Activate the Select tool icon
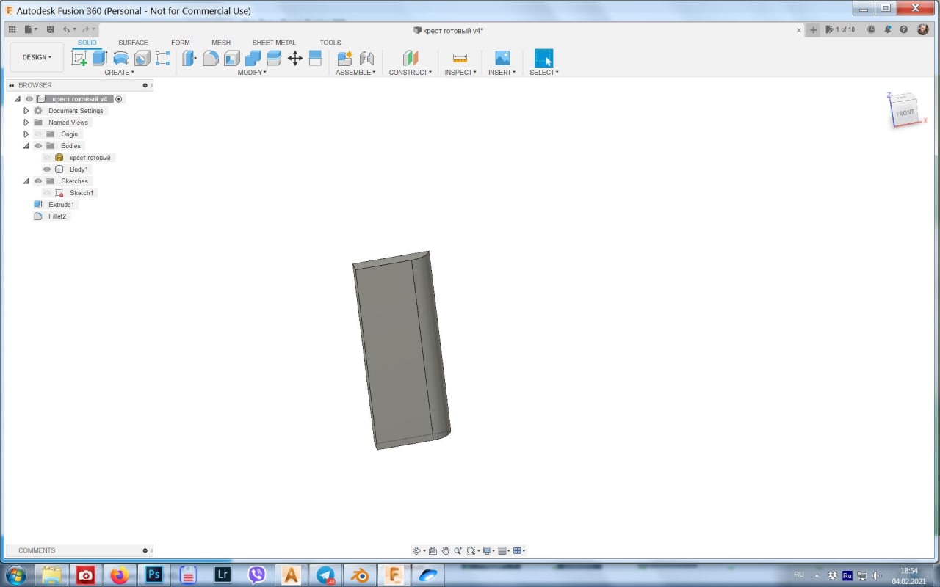Screen dimensions: 940x587 point(543,58)
